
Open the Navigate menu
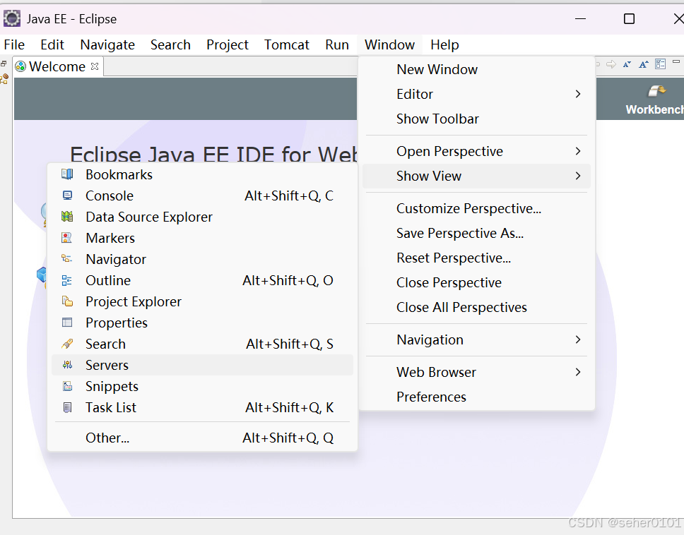coord(107,44)
